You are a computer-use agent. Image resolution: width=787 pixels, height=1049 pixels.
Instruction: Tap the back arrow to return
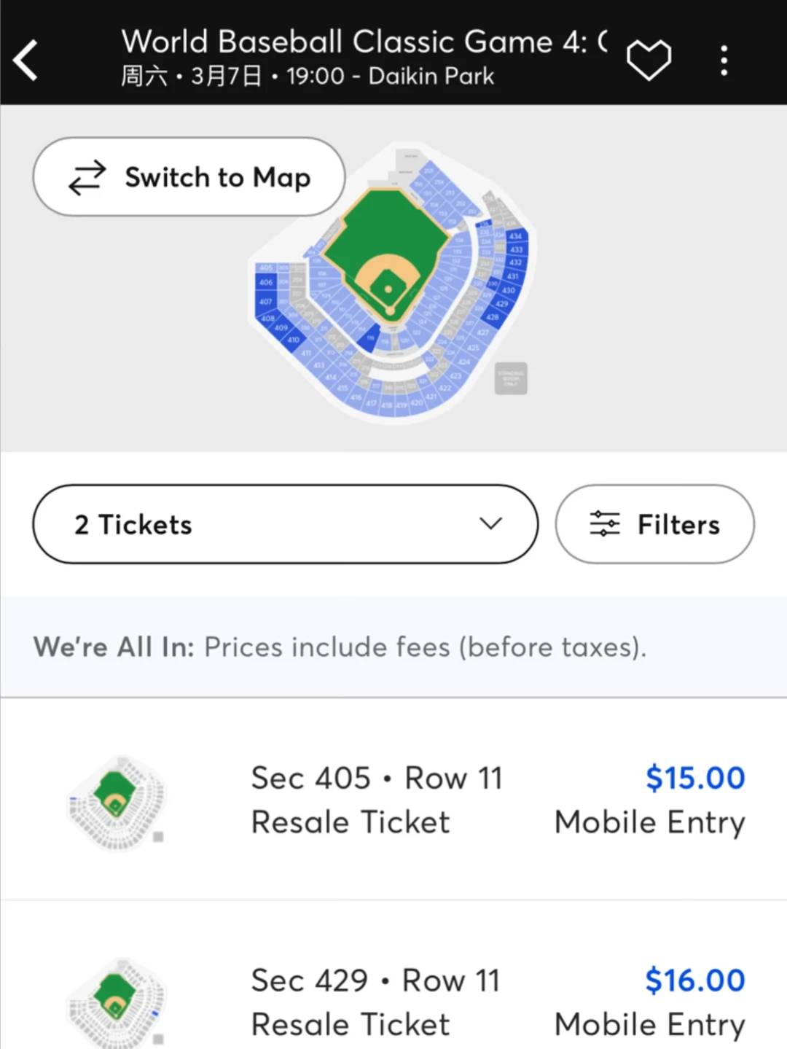25,58
